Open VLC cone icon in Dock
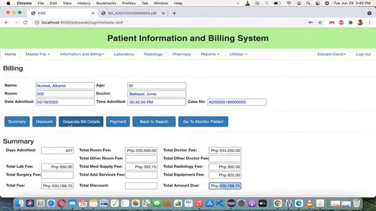 [x=310, y=203]
